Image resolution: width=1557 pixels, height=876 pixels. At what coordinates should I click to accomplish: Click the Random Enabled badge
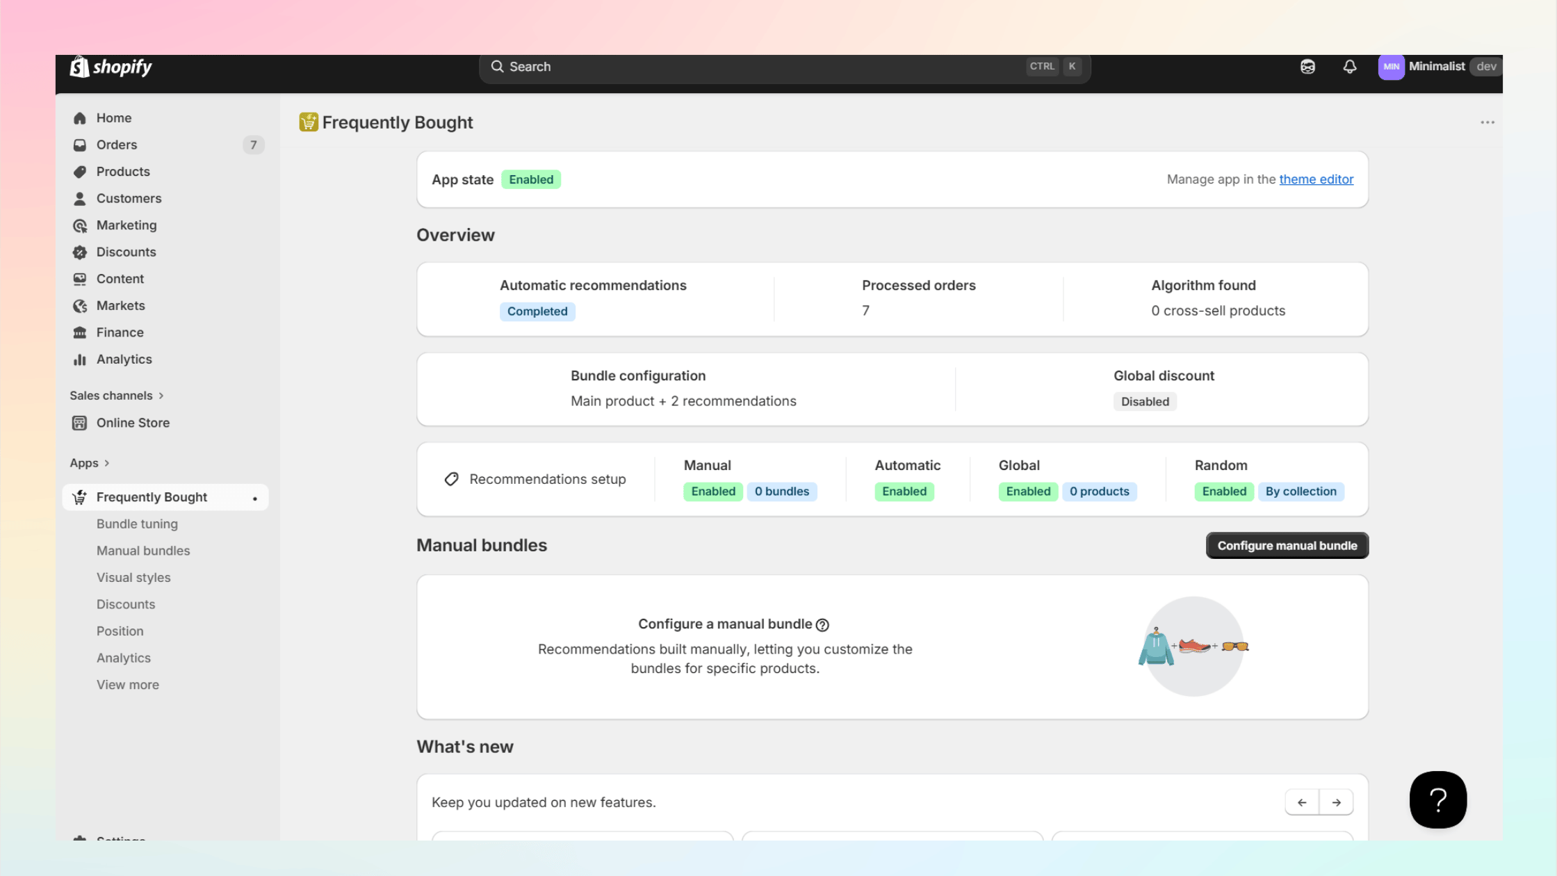[1224, 492]
